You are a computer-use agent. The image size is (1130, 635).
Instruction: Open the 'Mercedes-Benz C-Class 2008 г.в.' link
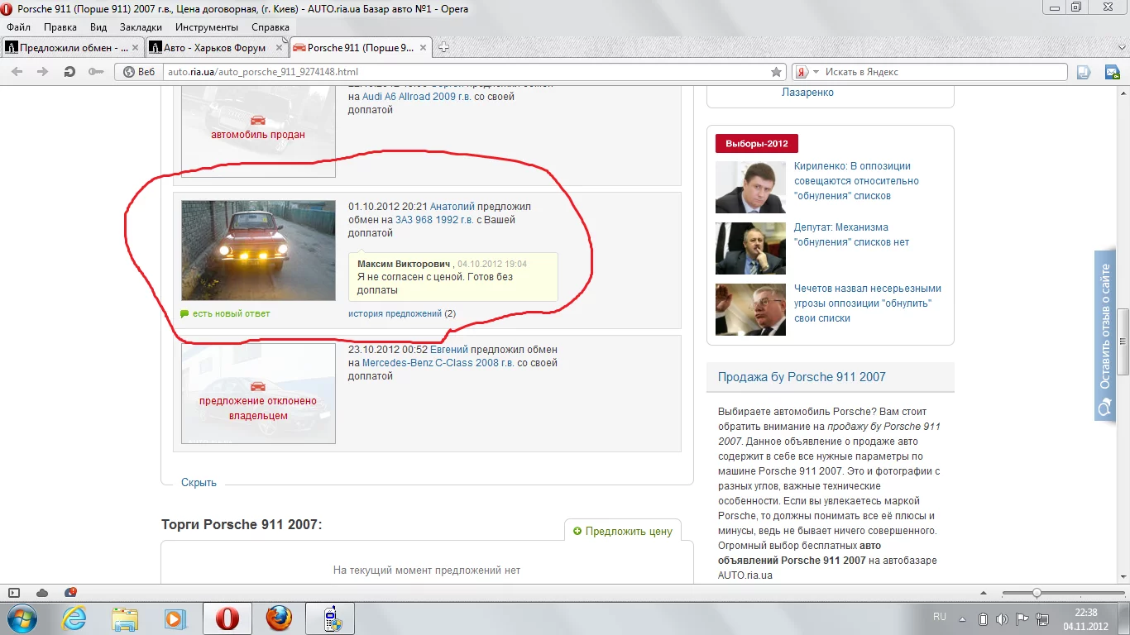[x=438, y=363]
